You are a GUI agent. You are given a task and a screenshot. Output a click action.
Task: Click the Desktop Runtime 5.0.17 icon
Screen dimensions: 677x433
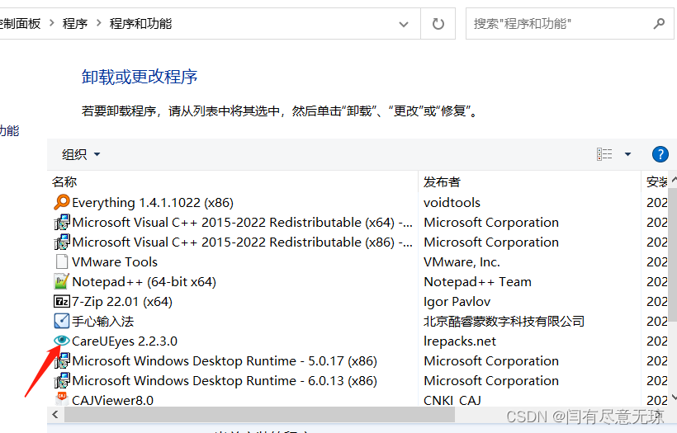pyautogui.click(x=62, y=360)
